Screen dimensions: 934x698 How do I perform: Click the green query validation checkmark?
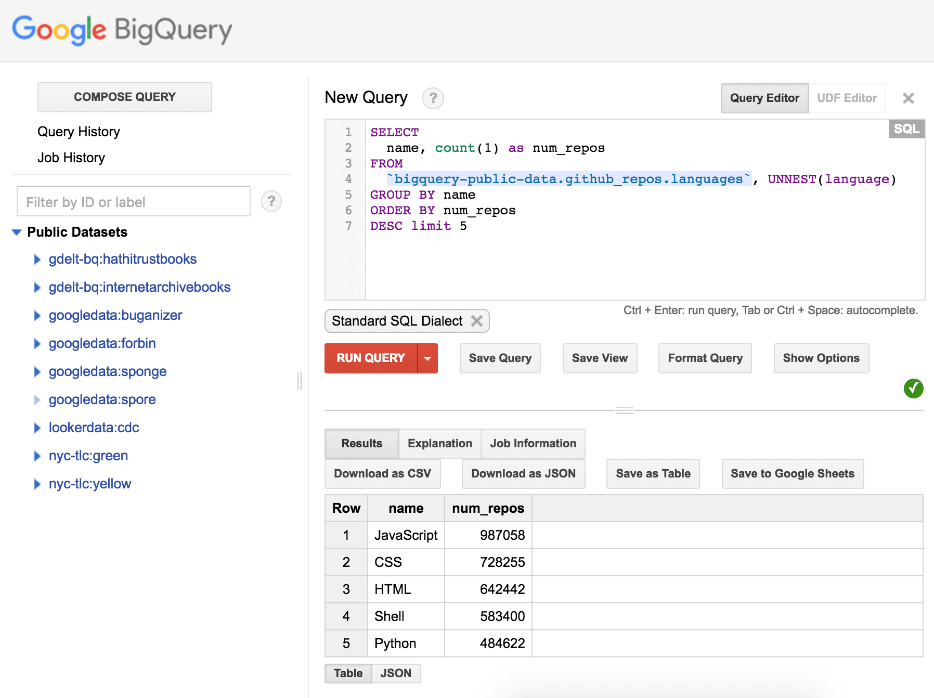click(914, 389)
